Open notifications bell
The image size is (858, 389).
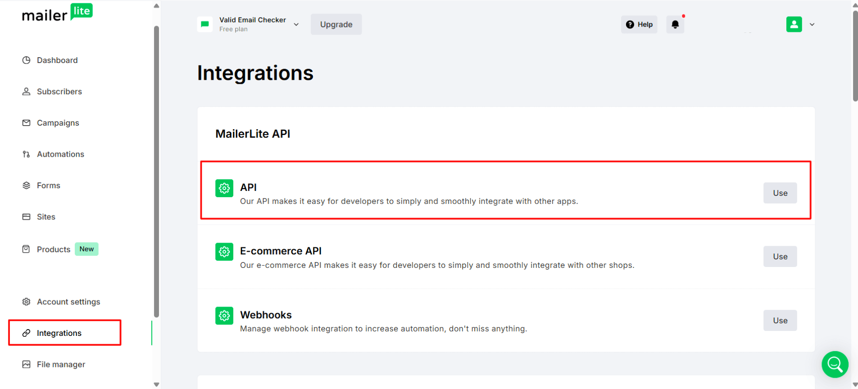(675, 24)
